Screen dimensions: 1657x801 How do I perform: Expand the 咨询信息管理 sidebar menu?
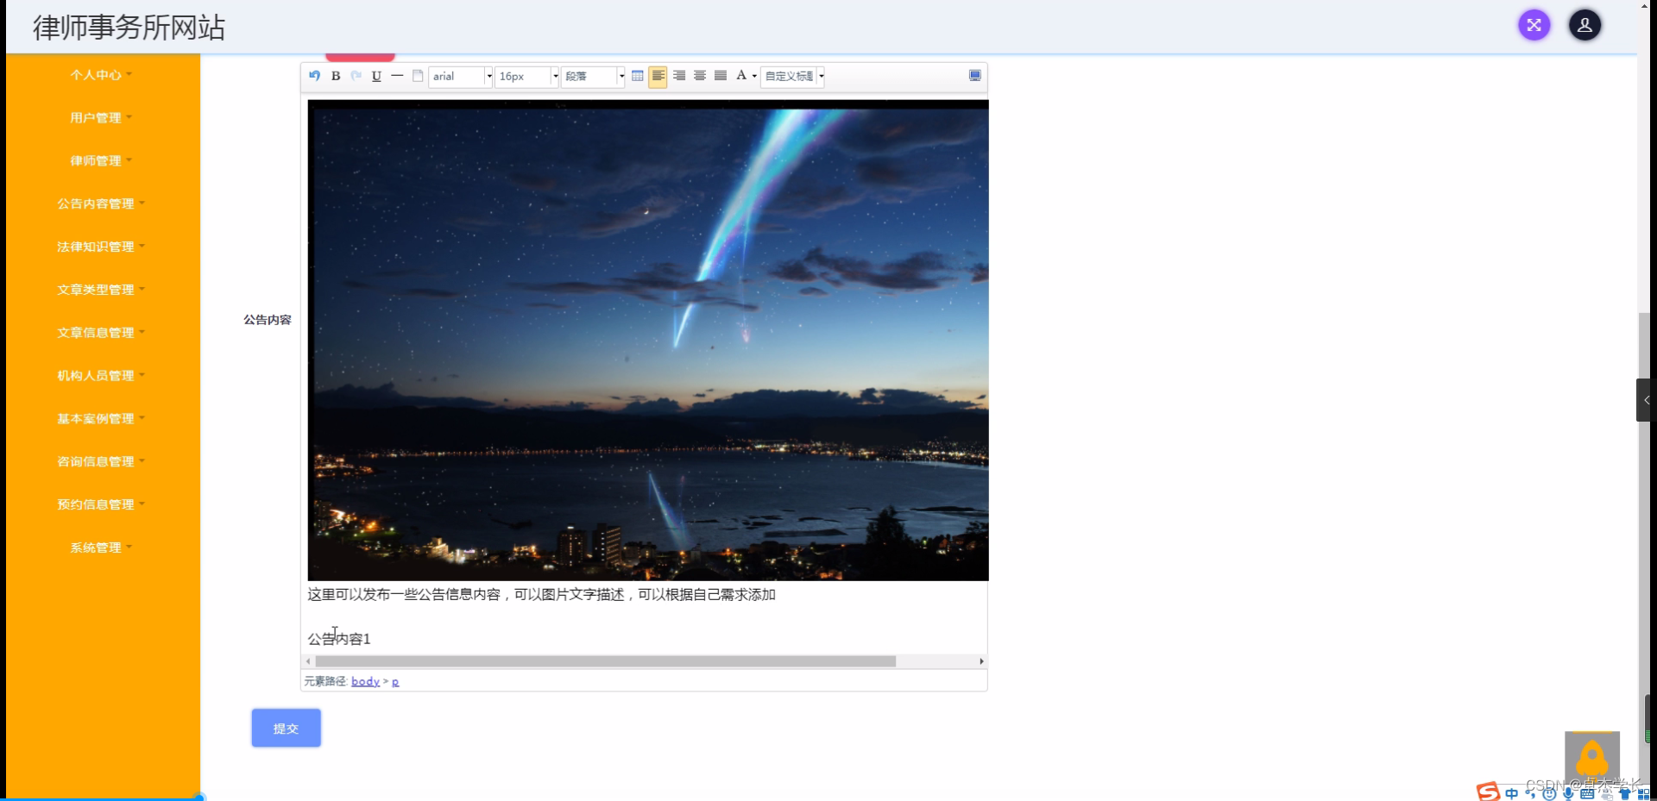click(101, 462)
